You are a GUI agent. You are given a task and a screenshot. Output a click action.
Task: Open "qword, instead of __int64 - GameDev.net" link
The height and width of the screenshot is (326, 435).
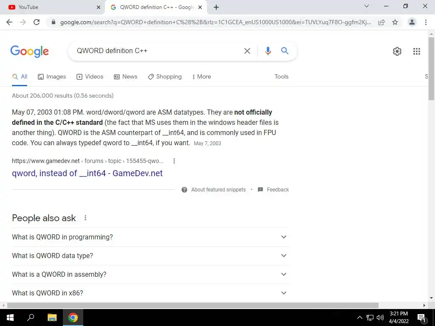pyautogui.click(x=87, y=173)
